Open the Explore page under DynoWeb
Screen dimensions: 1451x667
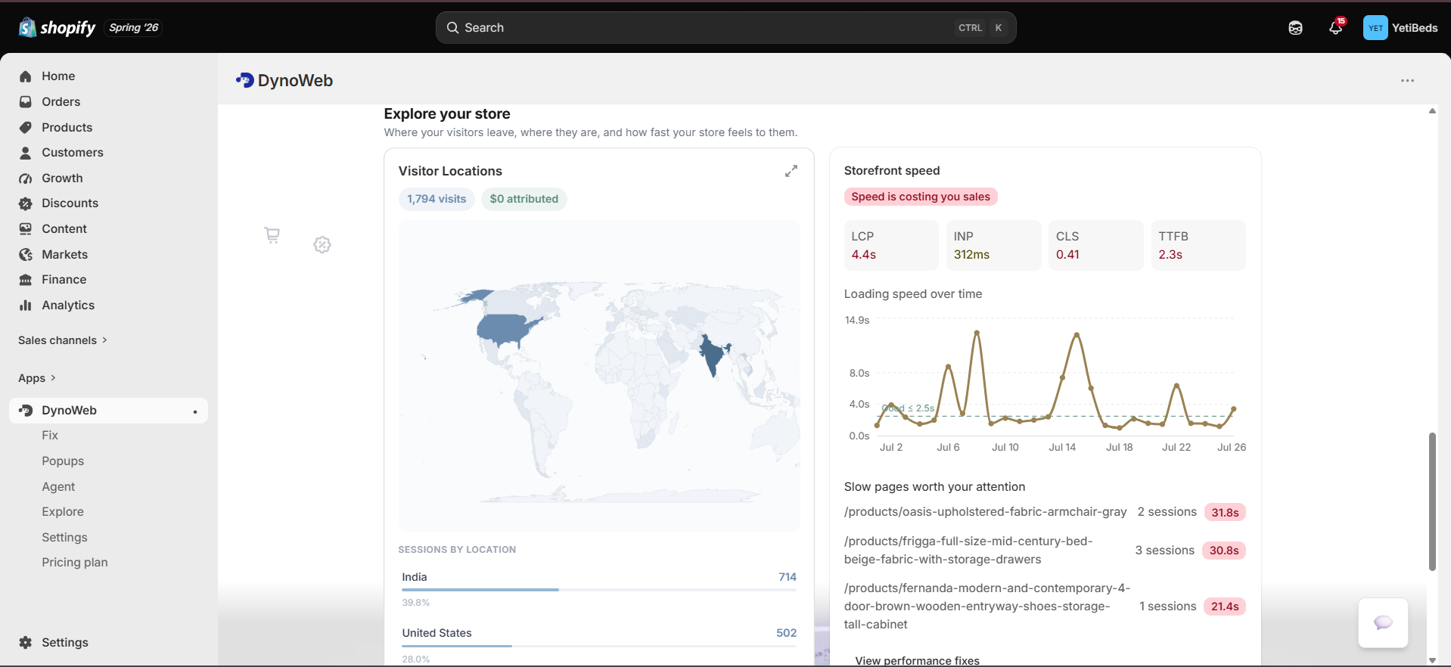pyautogui.click(x=63, y=512)
